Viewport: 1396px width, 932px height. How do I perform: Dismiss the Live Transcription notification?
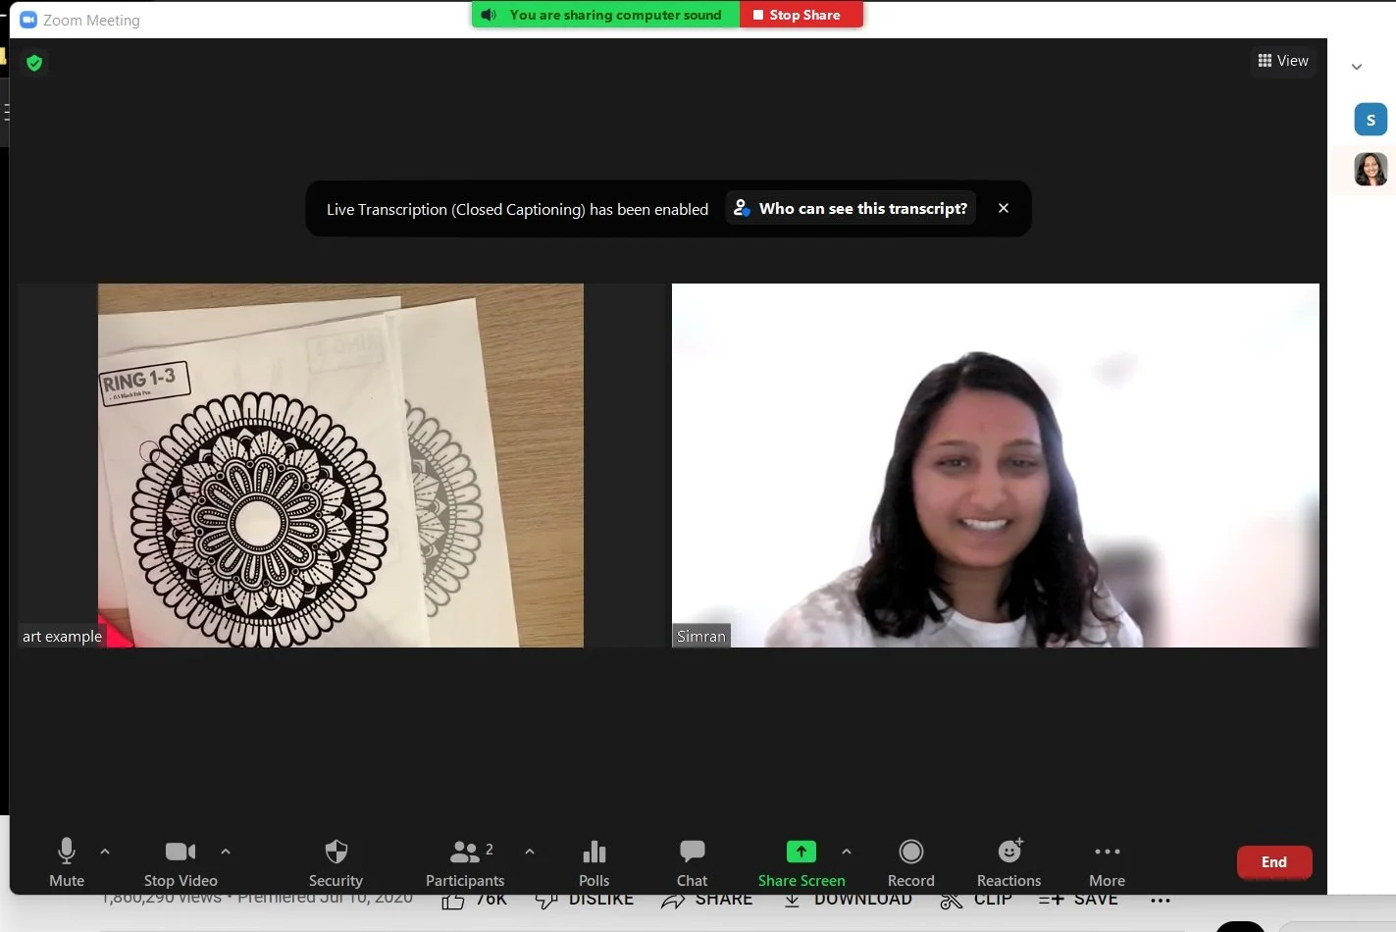coord(1004,208)
